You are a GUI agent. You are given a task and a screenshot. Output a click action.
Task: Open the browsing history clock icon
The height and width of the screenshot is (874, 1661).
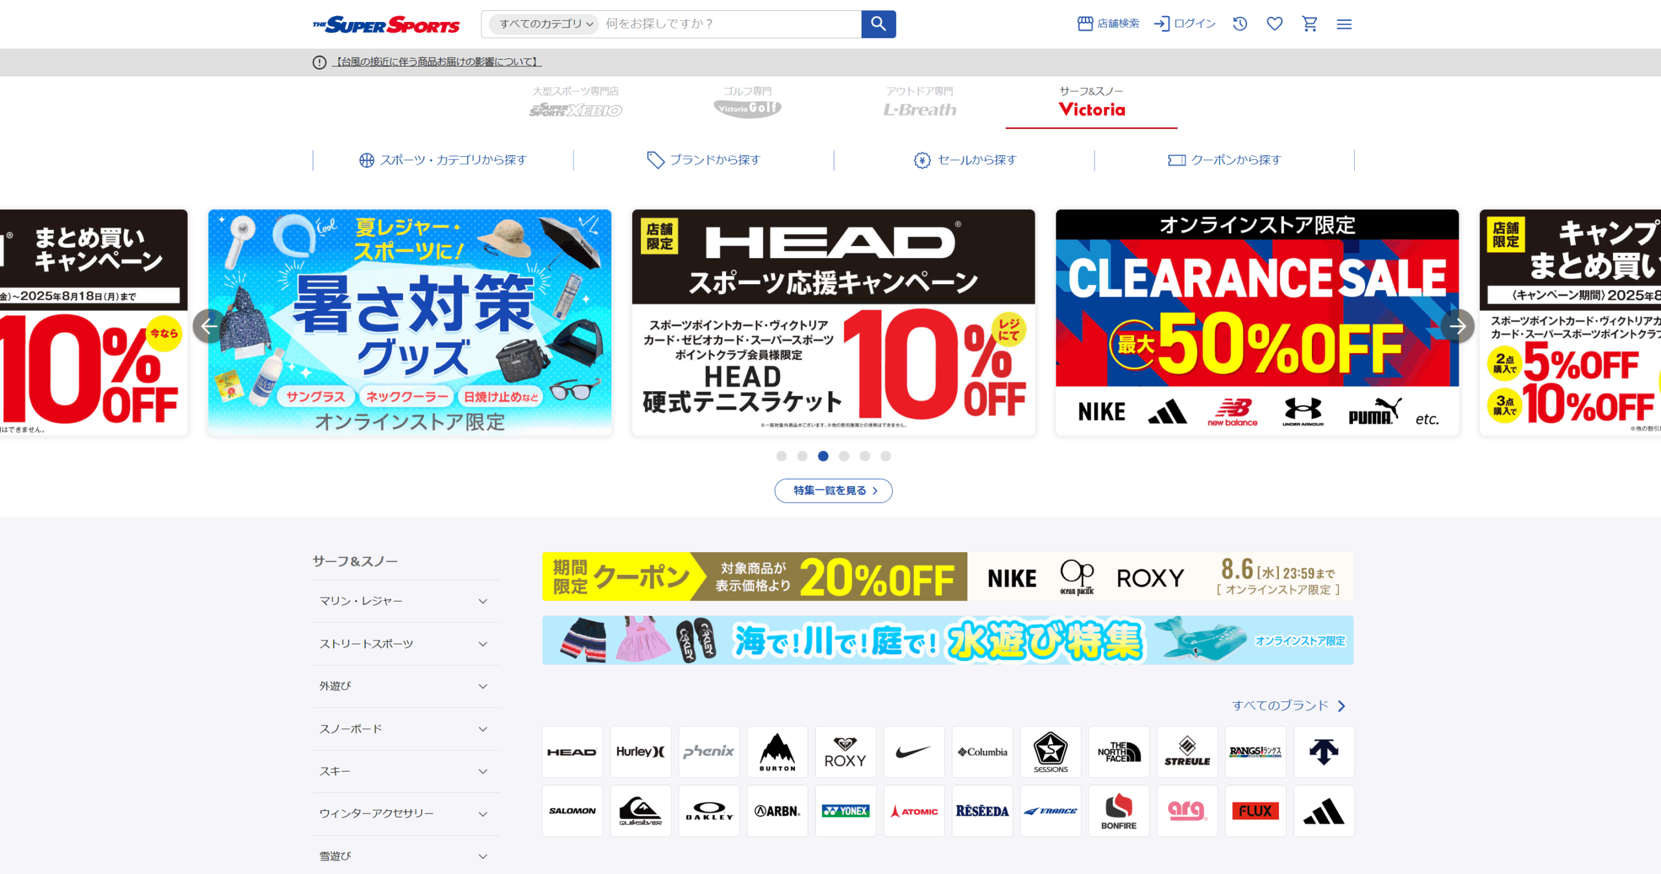[x=1240, y=24]
